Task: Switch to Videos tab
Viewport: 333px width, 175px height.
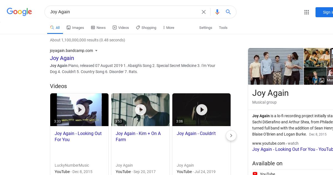Action: [121, 28]
